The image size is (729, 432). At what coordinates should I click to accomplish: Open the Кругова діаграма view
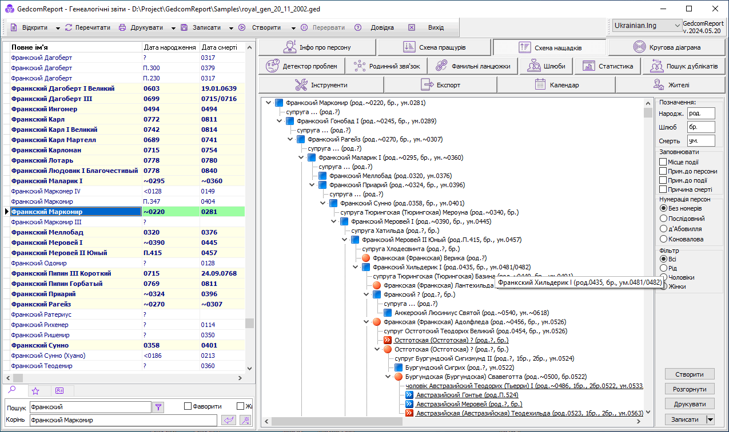[x=667, y=47]
